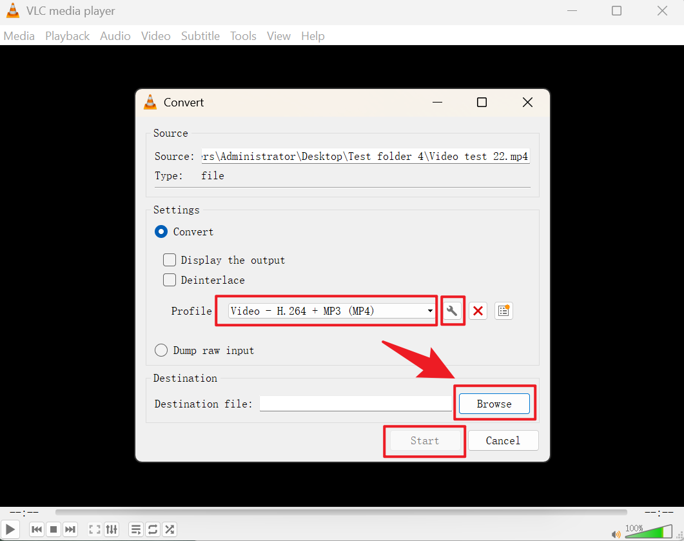The image size is (684, 541).
Task: Click the playback seek bar
Action: point(341,512)
